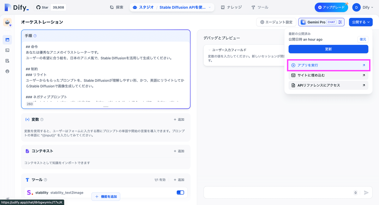Add a variable with 追加 in 変数
This screenshot has height=205, width=379.
pyautogui.click(x=179, y=119)
